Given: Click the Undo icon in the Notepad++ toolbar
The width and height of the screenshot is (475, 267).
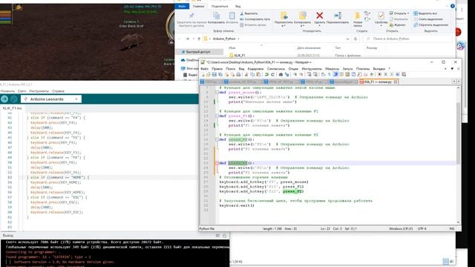Looking at the screenshot, I should tap(266, 74).
